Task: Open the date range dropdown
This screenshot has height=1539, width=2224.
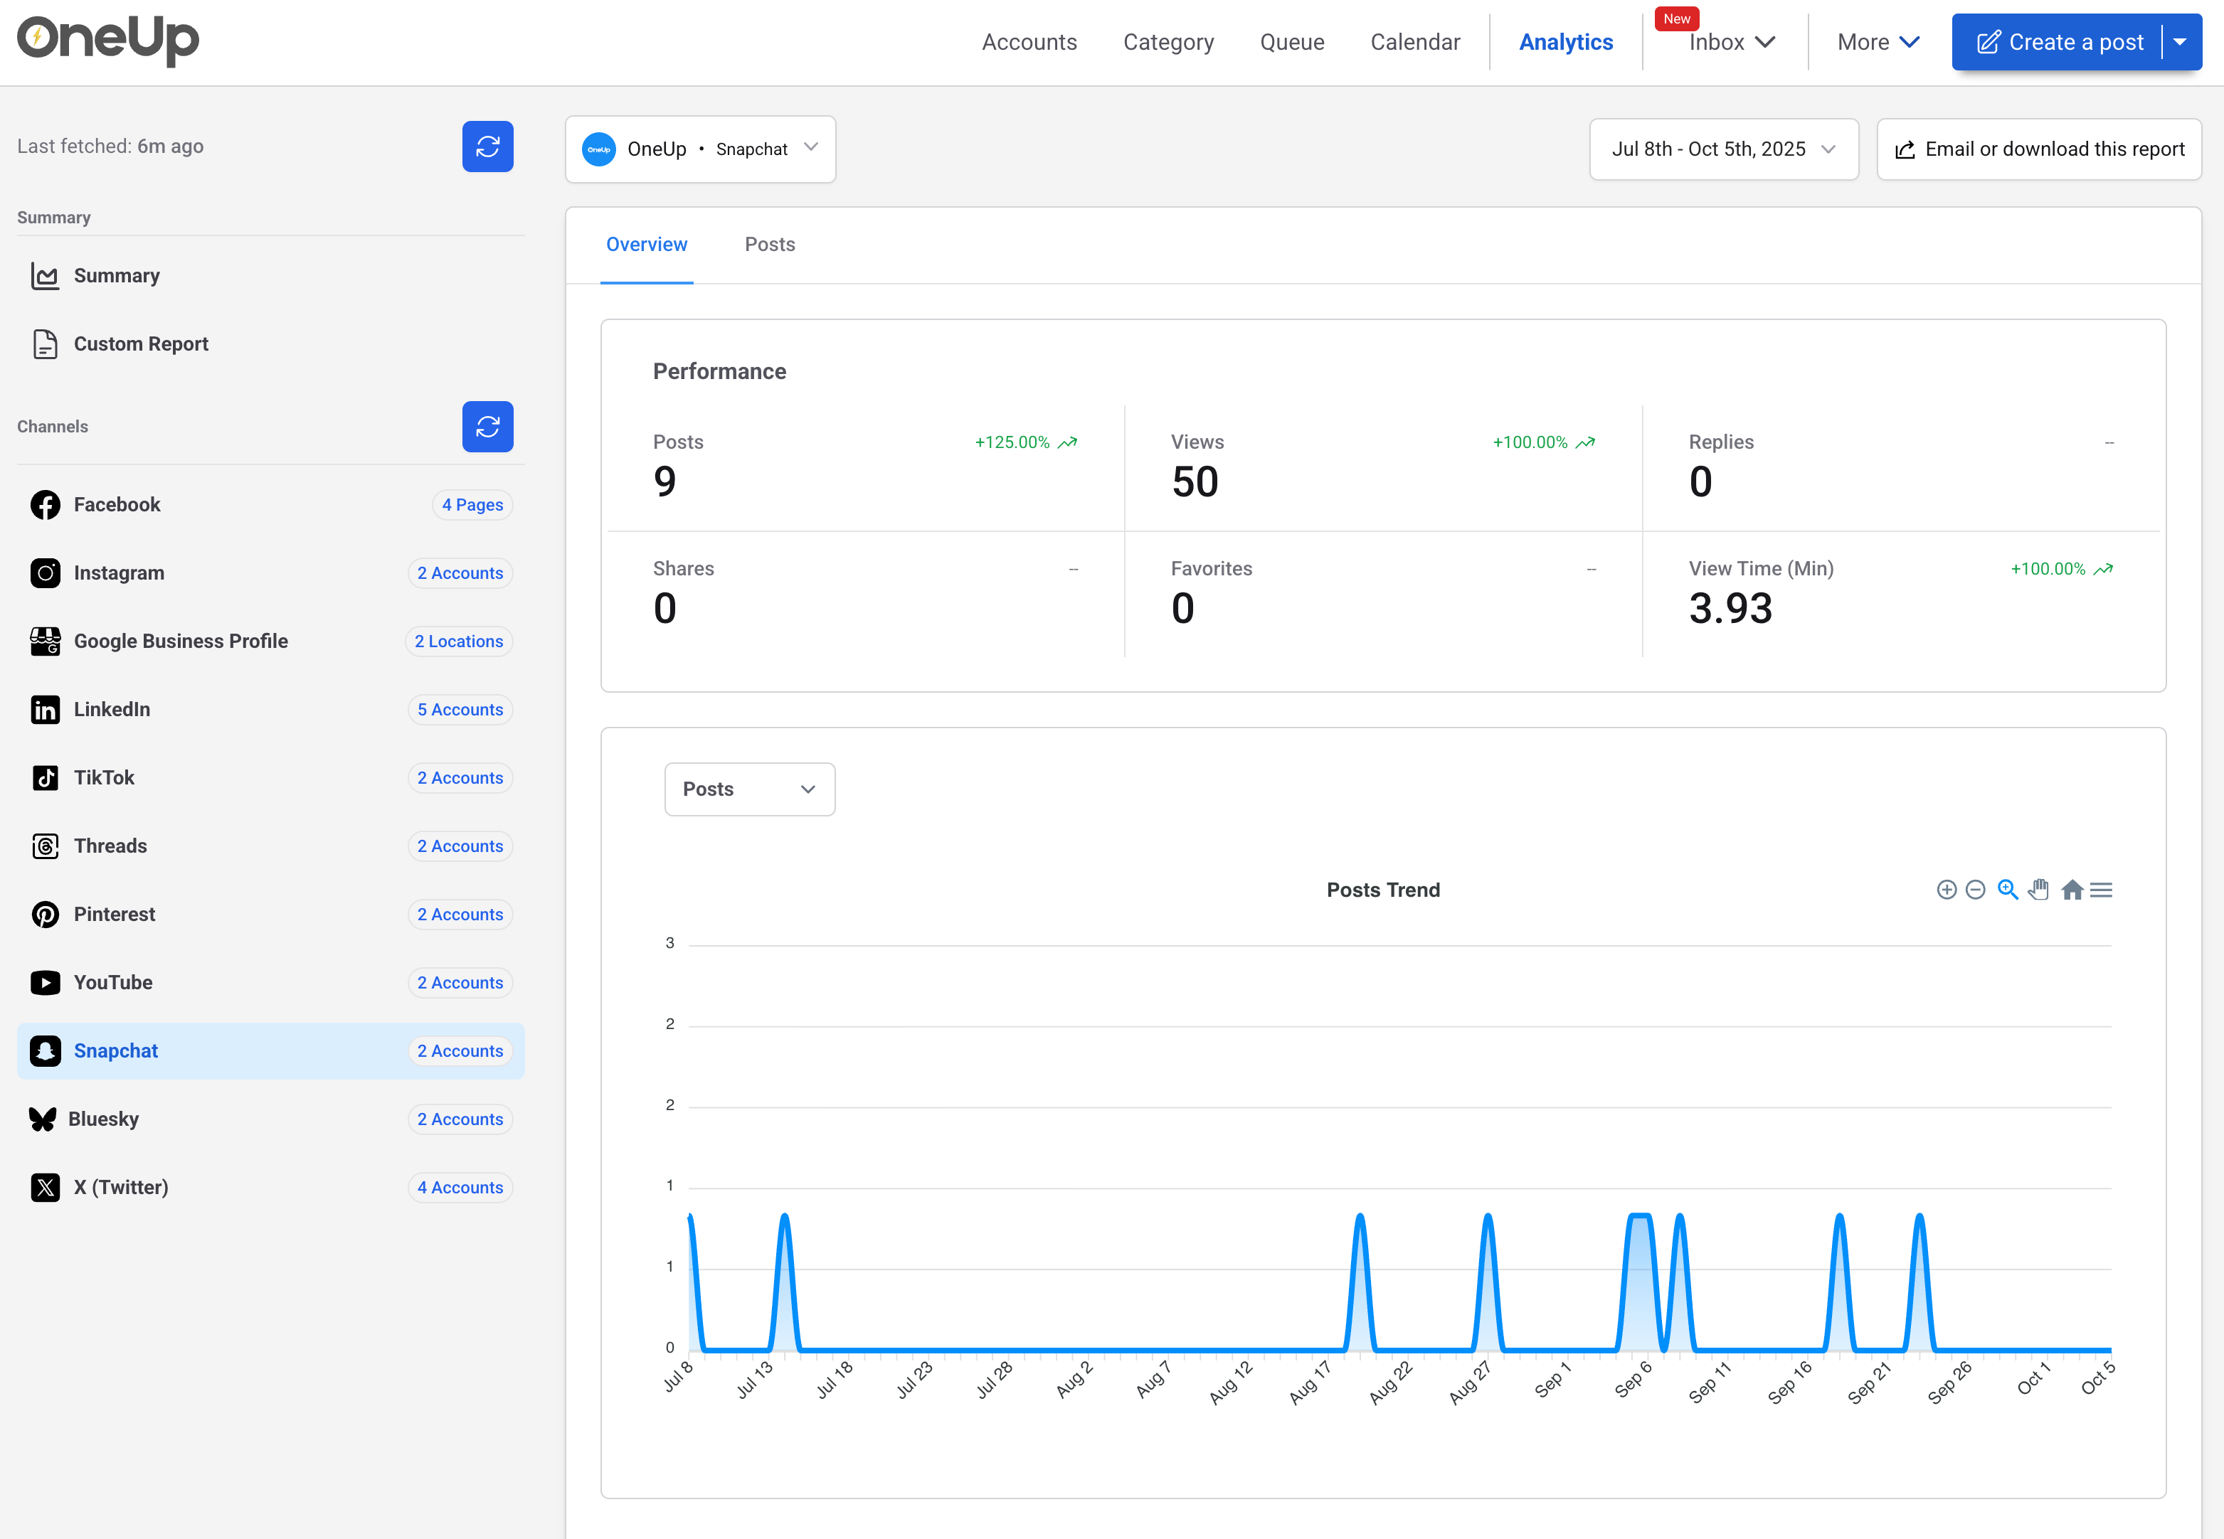Action: point(1722,149)
